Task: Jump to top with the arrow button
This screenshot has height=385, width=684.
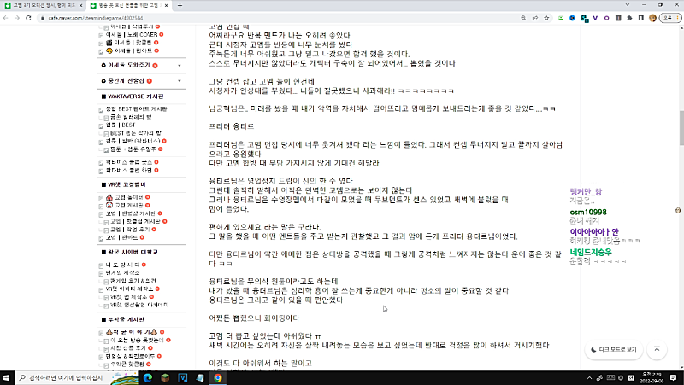Action: [x=657, y=349]
